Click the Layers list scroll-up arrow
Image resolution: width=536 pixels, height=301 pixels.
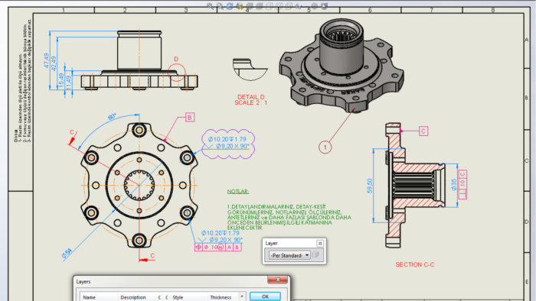point(242,297)
